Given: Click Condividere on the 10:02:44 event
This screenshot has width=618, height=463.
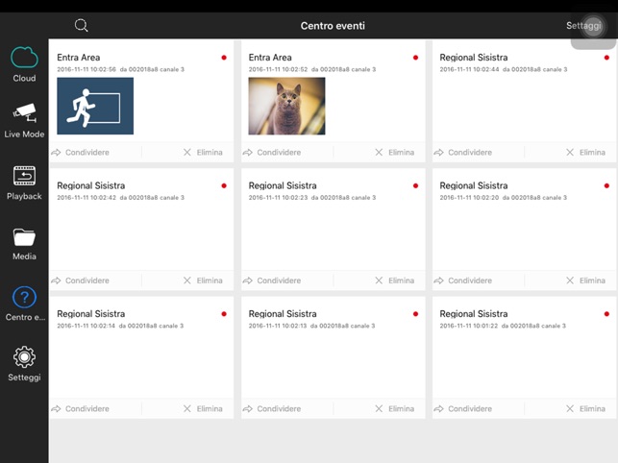Looking at the screenshot, I should click(463, 152).
